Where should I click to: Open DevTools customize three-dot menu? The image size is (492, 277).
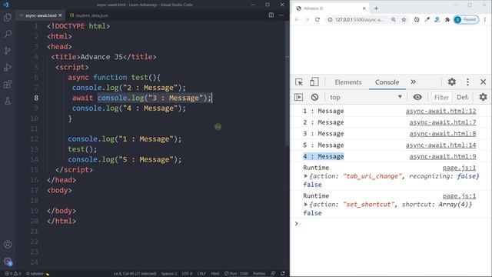point(467,82)
